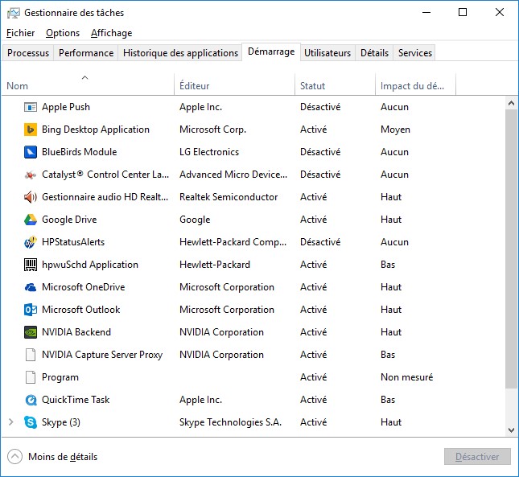Expand the Skype (3) group
Viewport: 519px width, 477px height.
coord(10,422)
